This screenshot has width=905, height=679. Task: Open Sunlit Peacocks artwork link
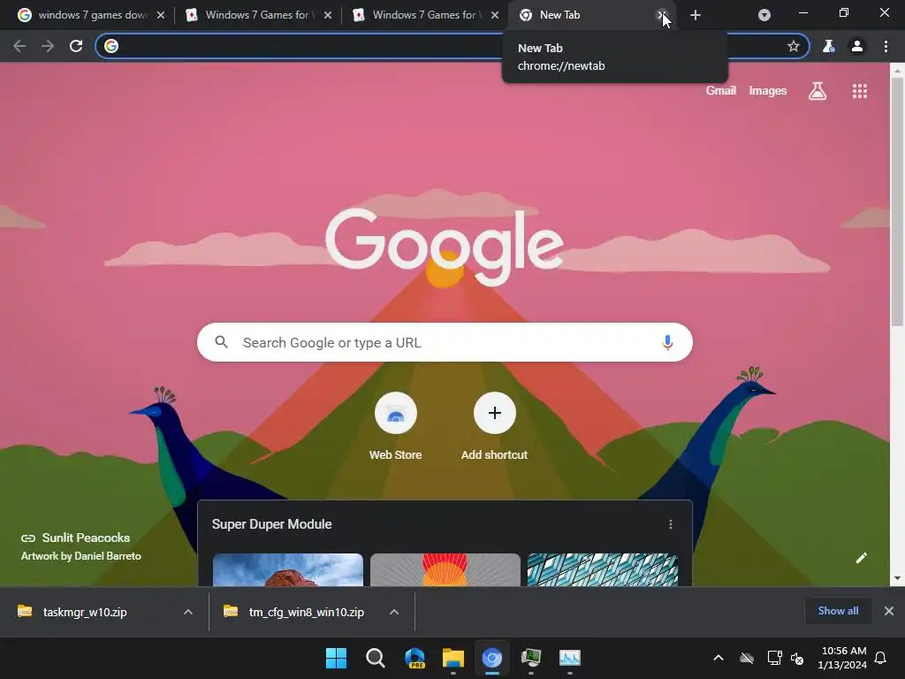tap(86, 538)
